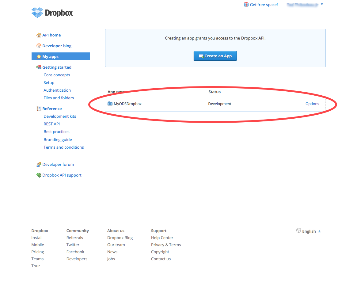357x294 pixels.
Task: Open Privacy & Terms footer link
Action: click(x=166, y=245)
